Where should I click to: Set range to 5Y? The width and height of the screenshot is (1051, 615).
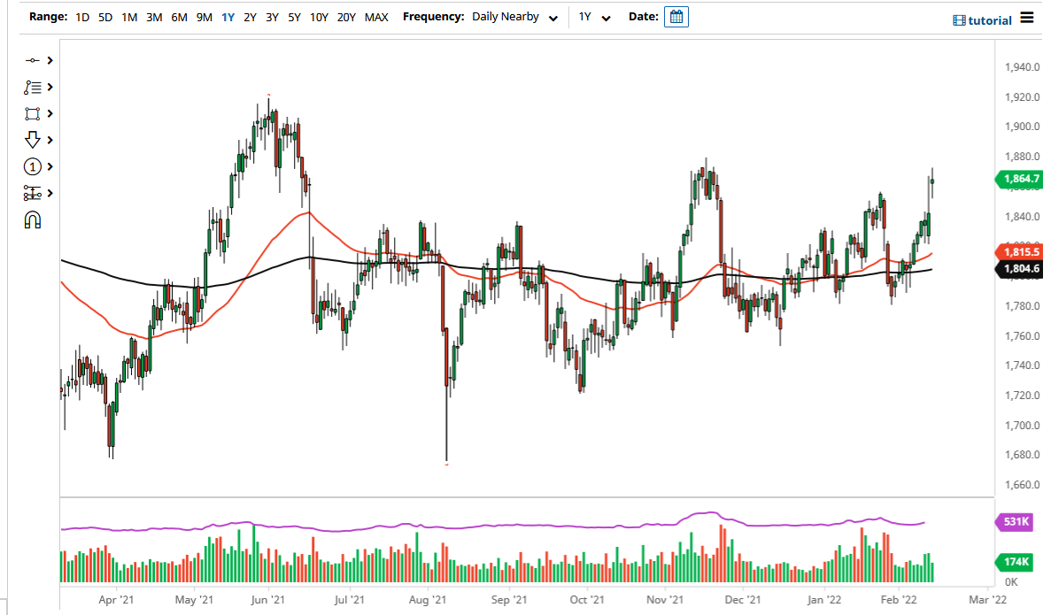click(x=294, y=18)
